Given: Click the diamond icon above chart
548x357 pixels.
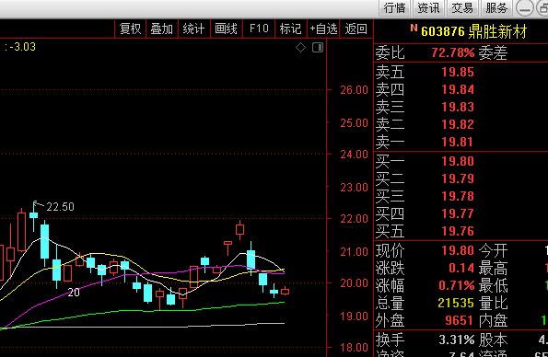Looking at the screenshot, I should (300, 48).
